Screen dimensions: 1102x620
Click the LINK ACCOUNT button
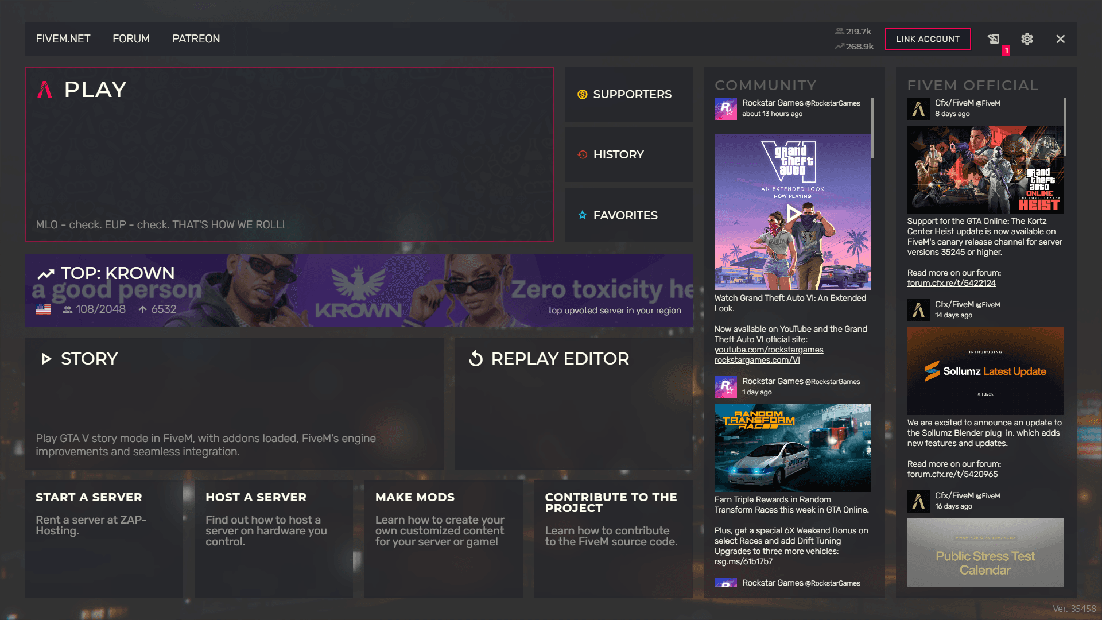point(928,39)
